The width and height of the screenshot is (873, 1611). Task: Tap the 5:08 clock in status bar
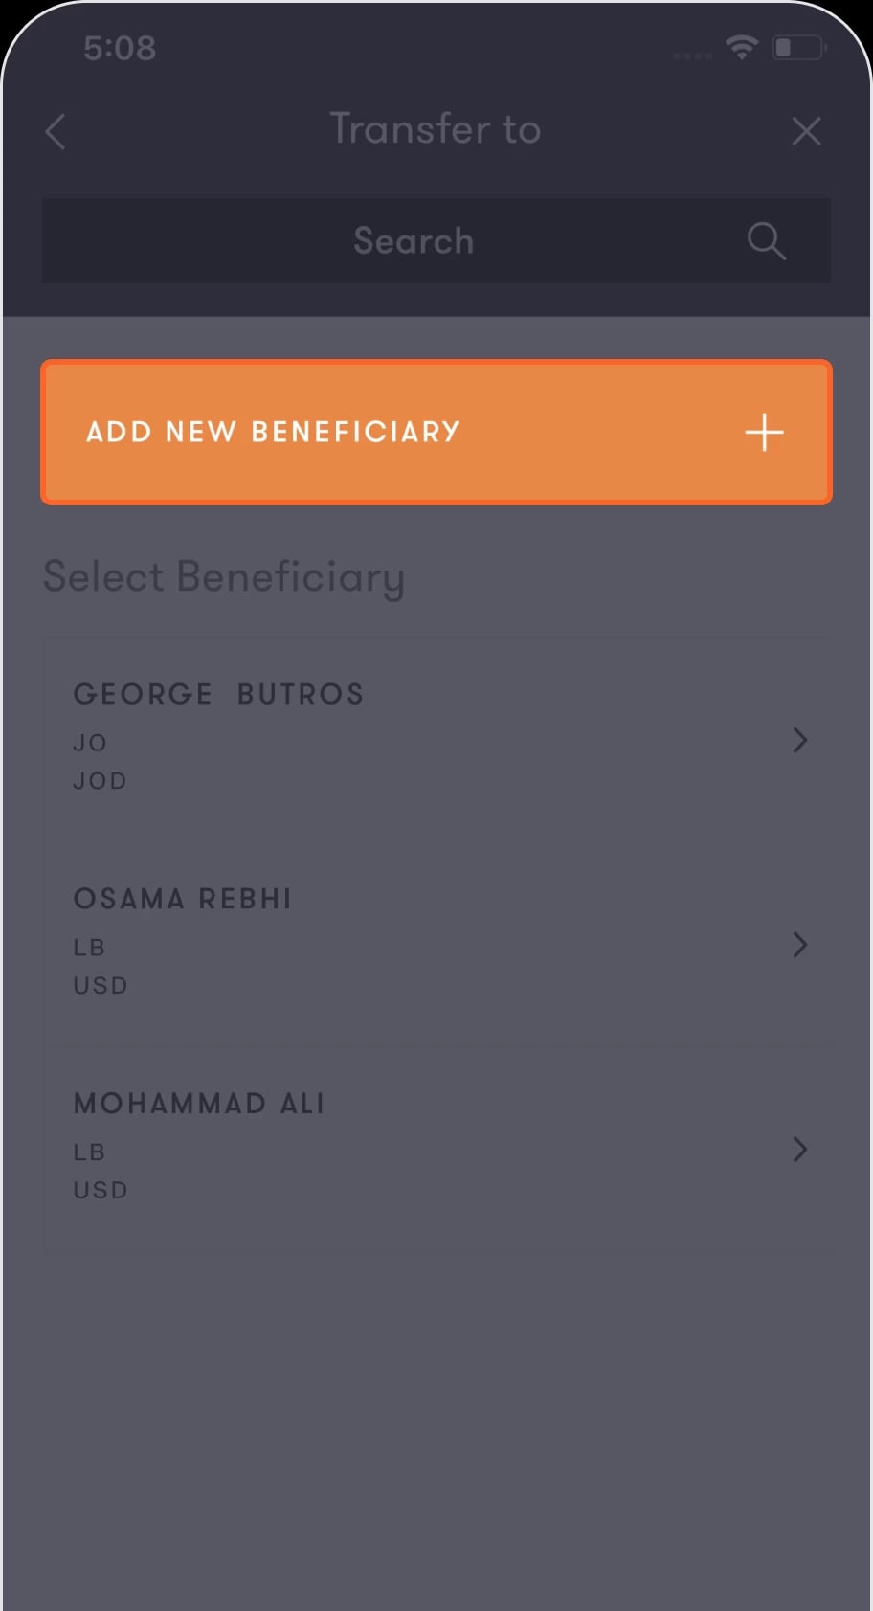click(x=120, y=48)
